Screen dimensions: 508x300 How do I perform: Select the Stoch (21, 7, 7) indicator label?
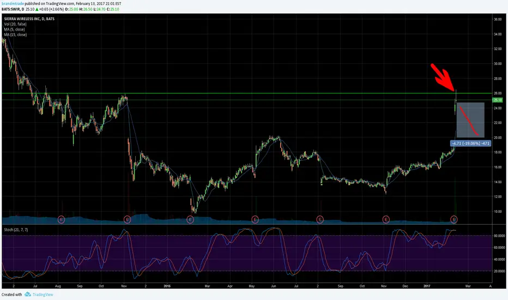16,230
